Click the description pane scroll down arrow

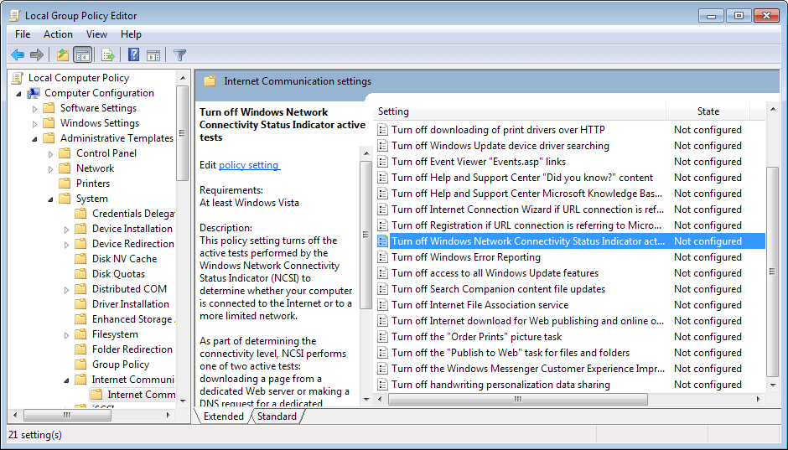tap(366, 400)
